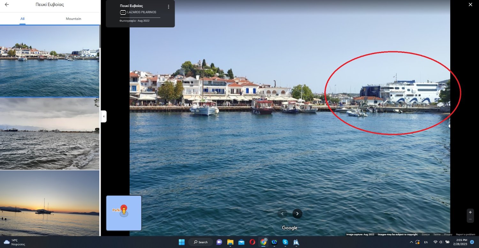479x248 pixels.
Task: Collapse the side photo panel
Action: (103, 117)
